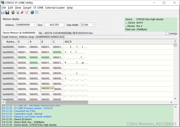
Task: Click the blue globe toolbar icon
Action: tap(32, 12)
